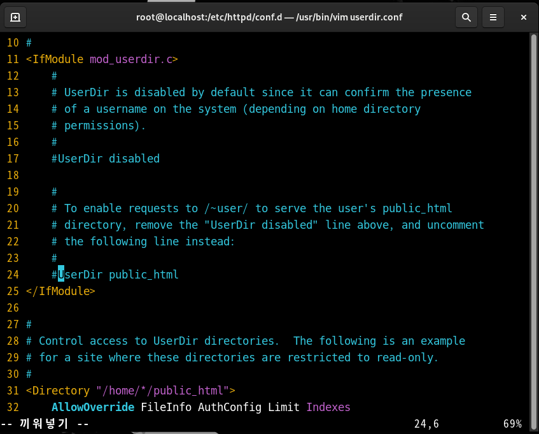Viewport: 539px width, 434px height.
Task: Click the '</IfModule>' closing tag
Action: click(x=60, y=291)
